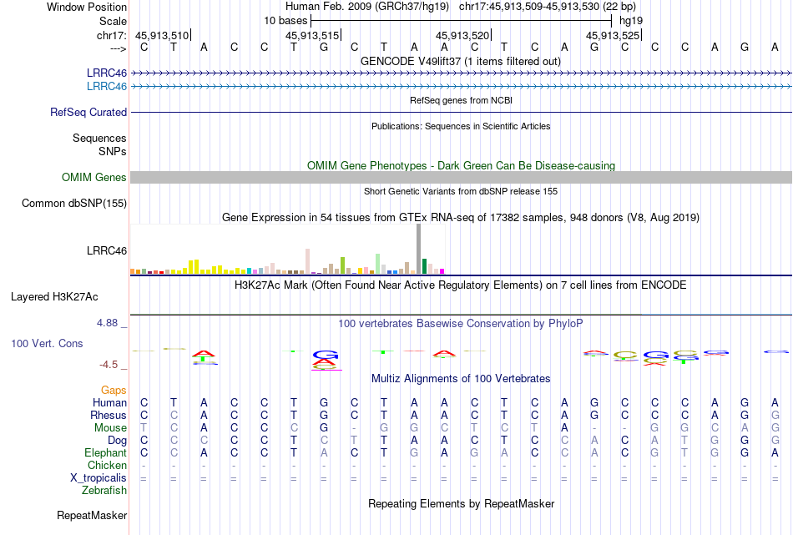Click the OMIM Gene Phenotypes title text
This screenshot has height=535, width=793.
[x=462, y=165]
